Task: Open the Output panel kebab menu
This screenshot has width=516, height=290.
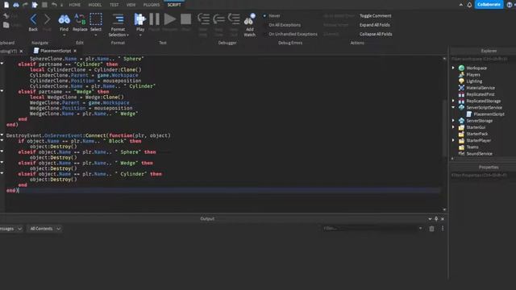Action: [443, 229]
